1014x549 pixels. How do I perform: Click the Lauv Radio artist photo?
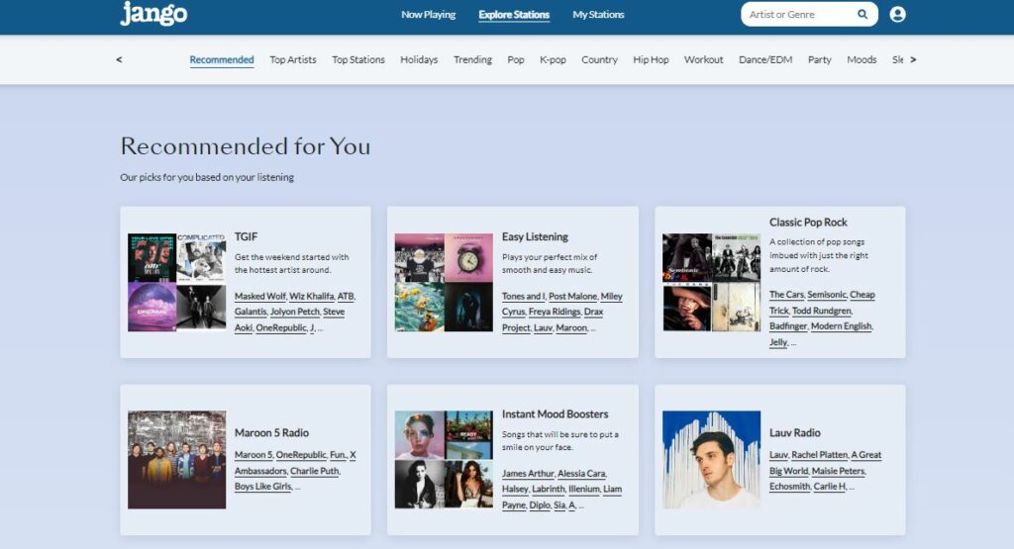click(711, 460)
